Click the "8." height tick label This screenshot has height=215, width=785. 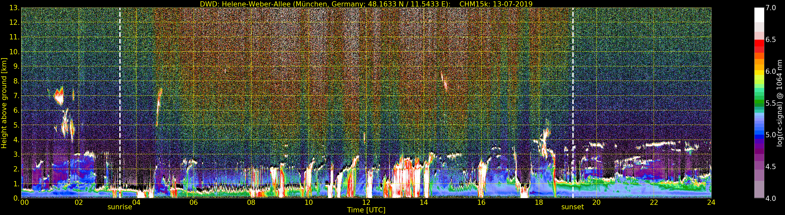[x=16, y=81]
